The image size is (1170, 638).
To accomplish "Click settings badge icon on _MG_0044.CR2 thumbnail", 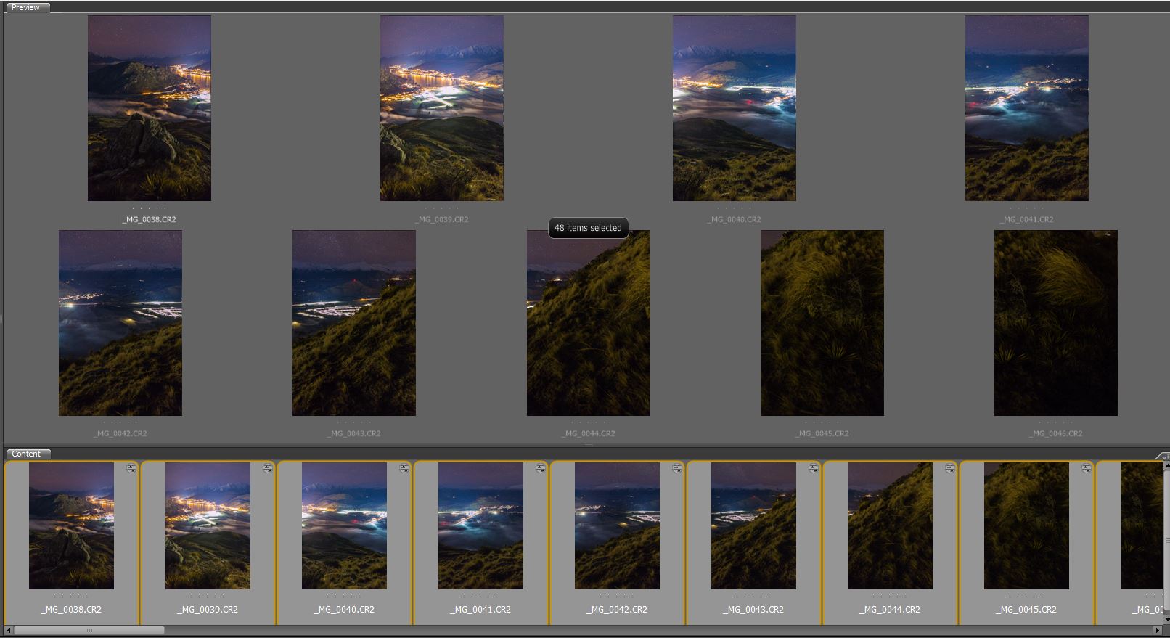I will [950, 469].
